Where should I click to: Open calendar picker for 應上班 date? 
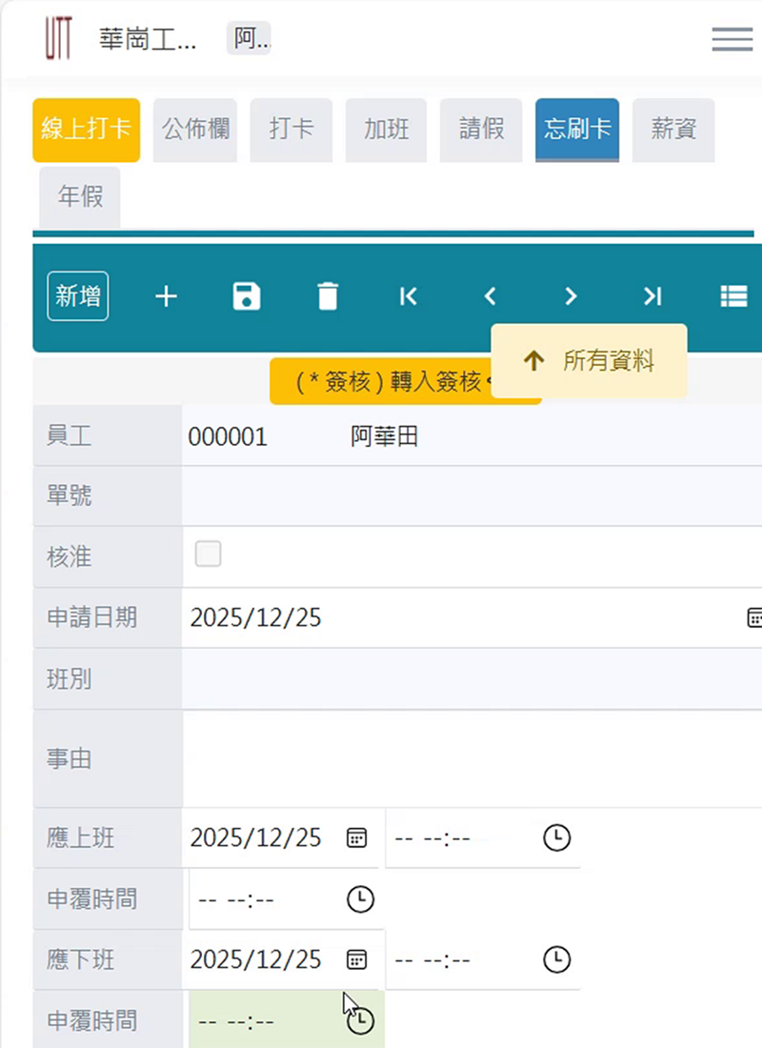tap(357, 837)
